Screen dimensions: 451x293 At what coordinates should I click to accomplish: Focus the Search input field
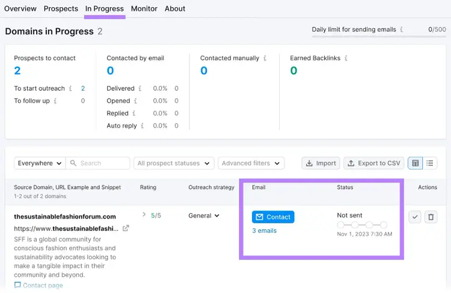click(x=98, y=163)
